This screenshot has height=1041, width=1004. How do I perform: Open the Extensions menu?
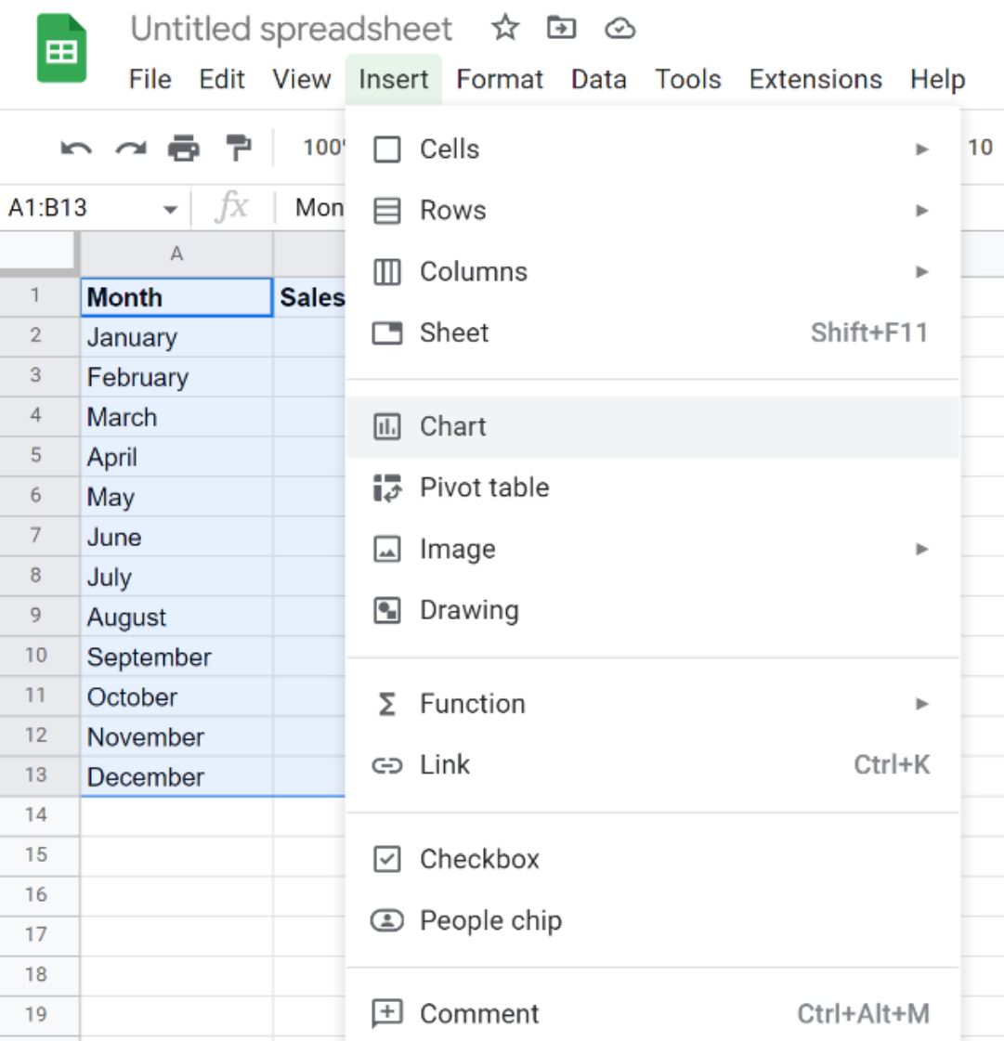[x=815, y=80]
